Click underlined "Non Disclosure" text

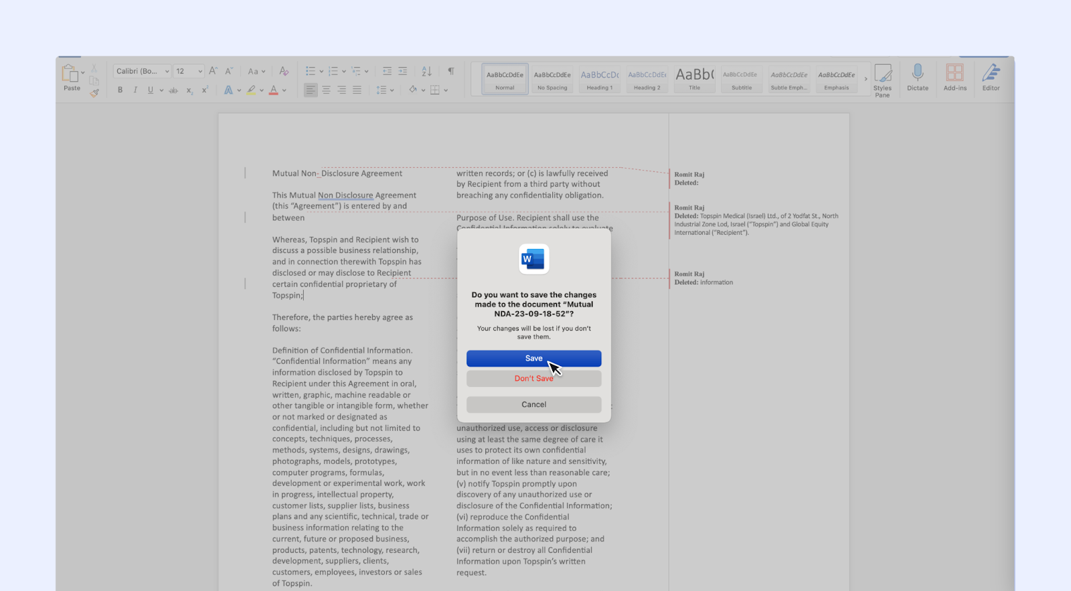point(345,195)
